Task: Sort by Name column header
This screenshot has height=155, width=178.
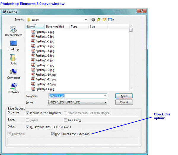Action: [x=35, y=27]
